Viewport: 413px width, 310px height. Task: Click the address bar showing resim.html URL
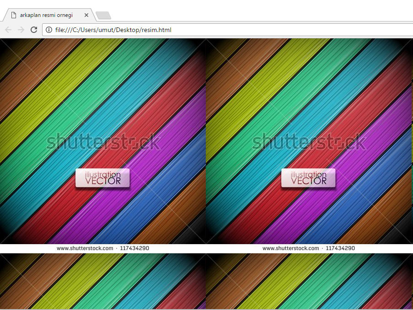coord(228,30)
